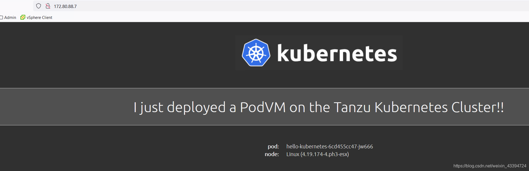This screenshot has height=171, width=529.
Task: Click the word Tanzu in the banner
Action: click(352, 107)
